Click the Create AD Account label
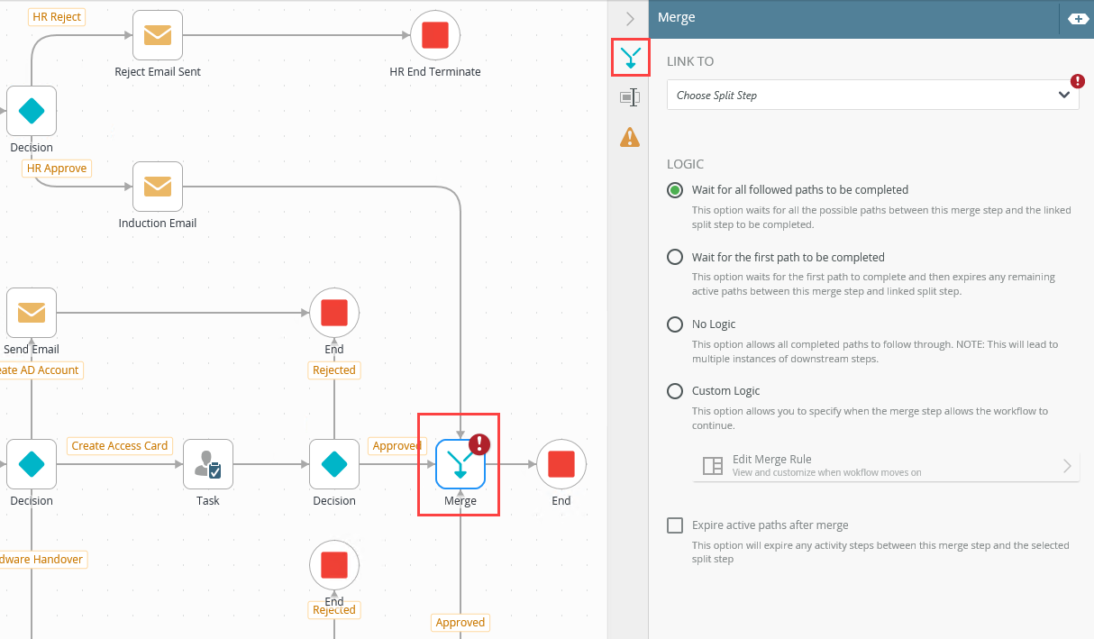 [40, 370]
